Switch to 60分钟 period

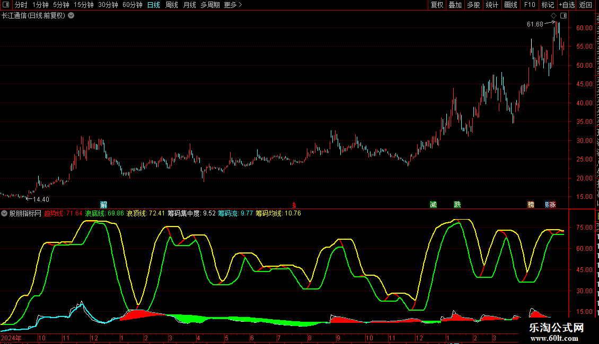pyautogui.click(x=133, y=5)
